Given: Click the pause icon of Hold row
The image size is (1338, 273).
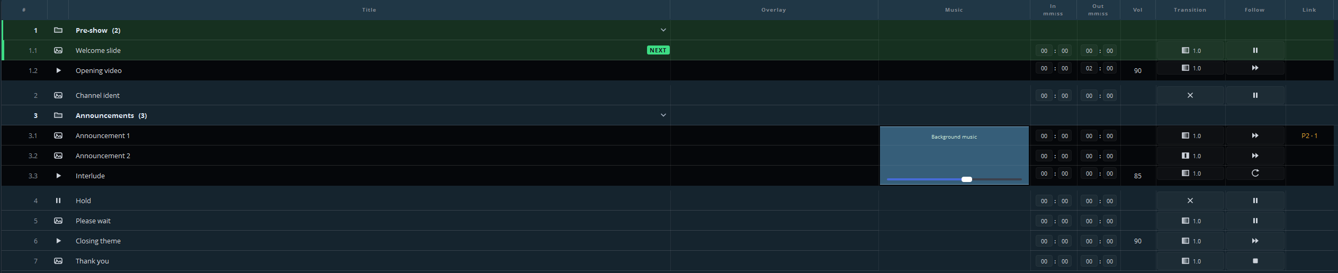Looking at the screenshot, I should point(58,201).
